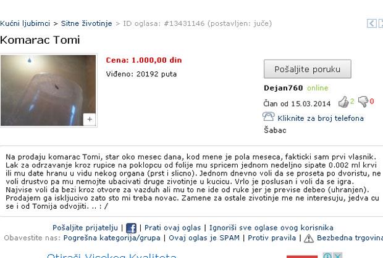
Task: Reveal the number via Kliknite za broj telefona
Action: click(321, 118)
